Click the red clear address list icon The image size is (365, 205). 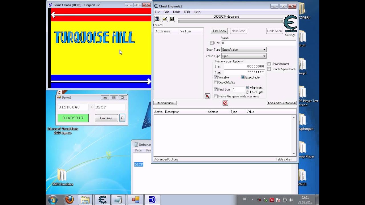(x=225, y=103)
